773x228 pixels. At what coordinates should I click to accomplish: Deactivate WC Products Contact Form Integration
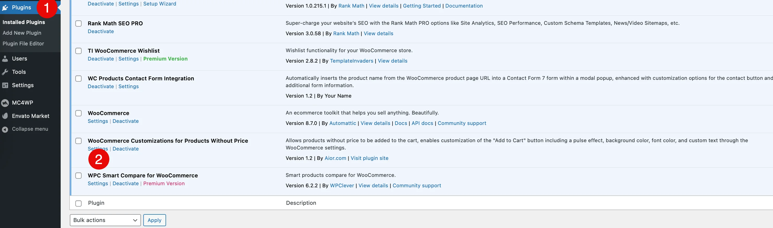tap(101, 86)
